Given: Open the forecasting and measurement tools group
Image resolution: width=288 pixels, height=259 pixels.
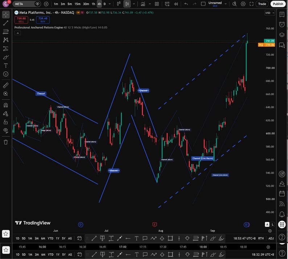Looking at the screenshot, I should (x=6, y=49).
